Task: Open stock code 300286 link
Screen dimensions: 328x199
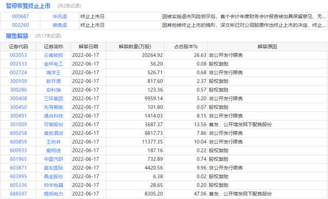Action: click(18, 90)
